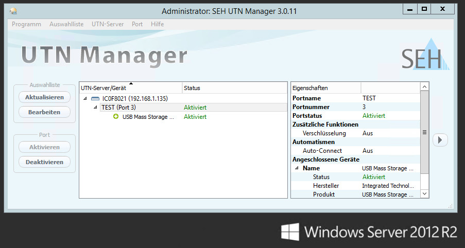The image size is (465, 248).
Task: Click the Deaktivieren port button
Action: click(44, 162)
